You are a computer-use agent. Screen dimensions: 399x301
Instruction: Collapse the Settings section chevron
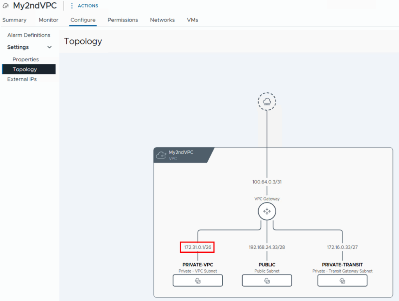coord(49,47)
